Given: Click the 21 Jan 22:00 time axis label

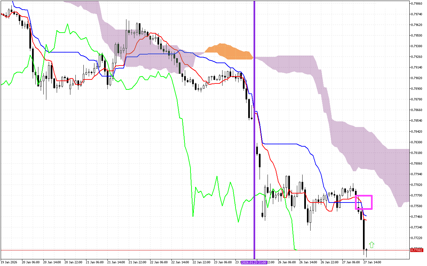Looking at the screenshot, I should (x=137, y=262).
